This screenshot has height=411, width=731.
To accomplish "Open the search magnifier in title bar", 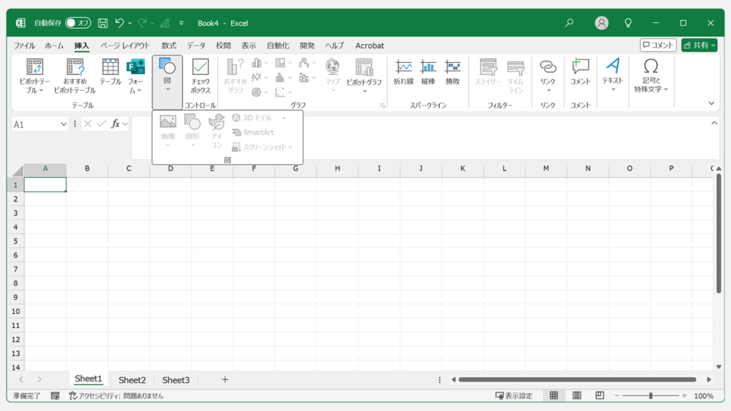I will (x=569, y=22).
